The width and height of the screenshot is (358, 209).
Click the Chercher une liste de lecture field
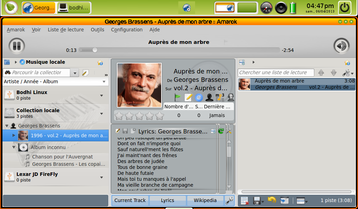click(x=276, y=73)
